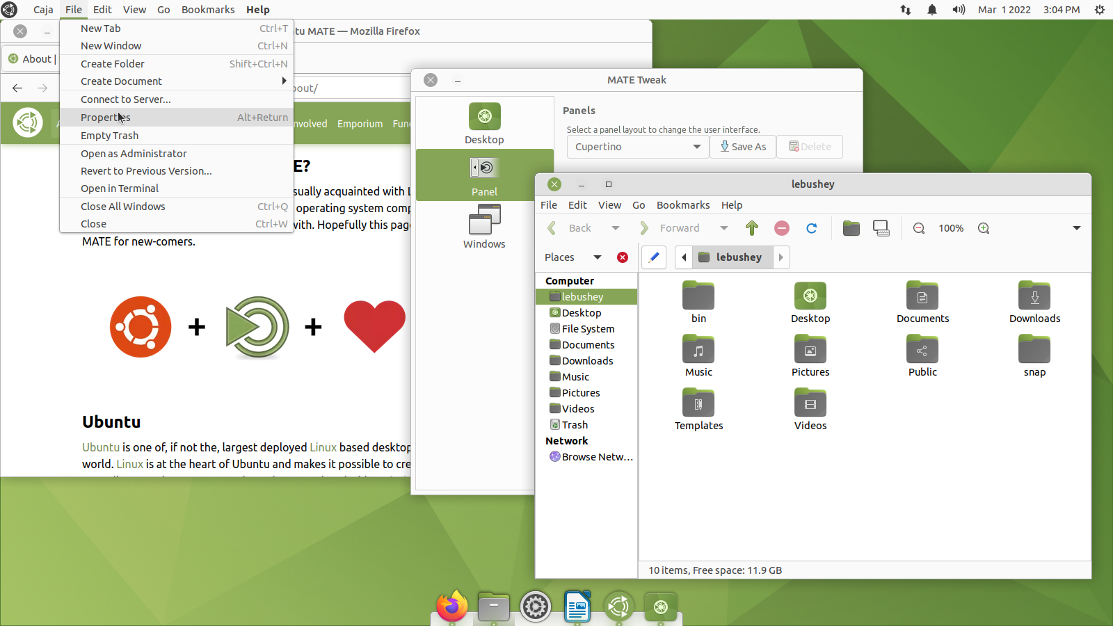The width and height of the screenshot is (1113, 626).
Task: Click the Save As button in MATE Tweak
Action: (x=743, y=147)
